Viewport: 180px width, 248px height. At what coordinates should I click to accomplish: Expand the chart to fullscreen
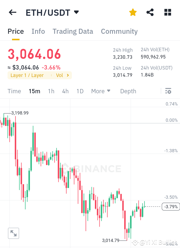pyautogui.click(x=13, y=233)
